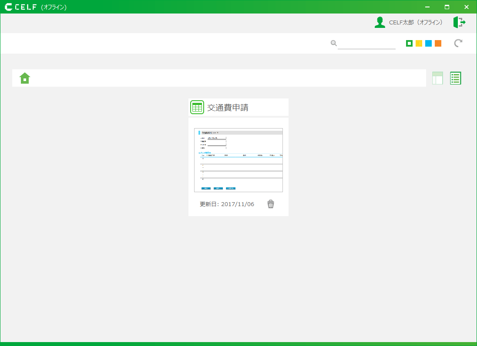Select the yellow color filter square
The height and width of the screenshot is (346, 477).
[419, 44]
